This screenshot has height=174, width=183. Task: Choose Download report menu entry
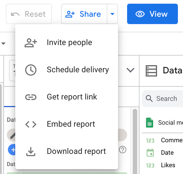[x=76, y=152]
